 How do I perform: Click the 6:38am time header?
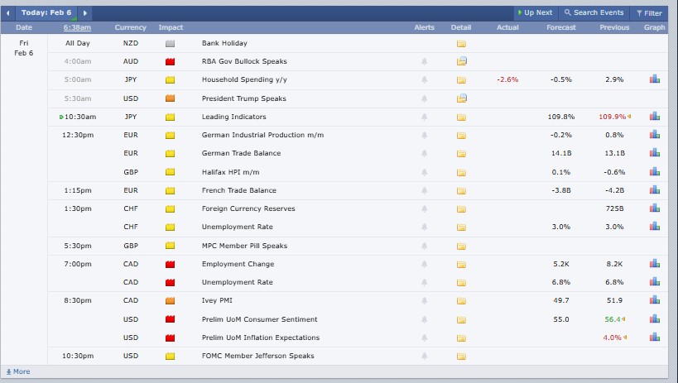78,27
